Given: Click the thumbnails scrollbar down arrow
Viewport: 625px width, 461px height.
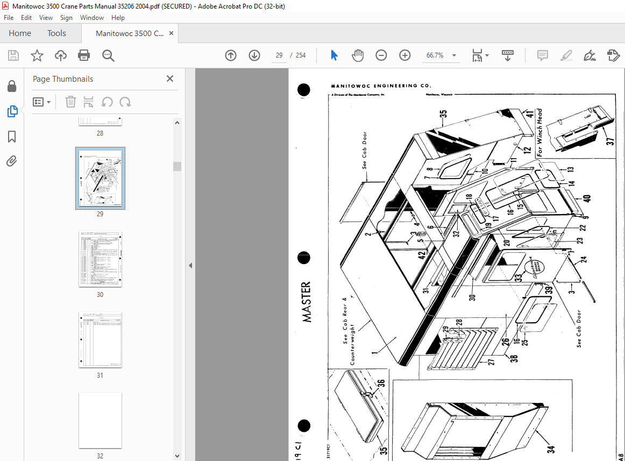Looking at the screenshot, I should [177, 456].
